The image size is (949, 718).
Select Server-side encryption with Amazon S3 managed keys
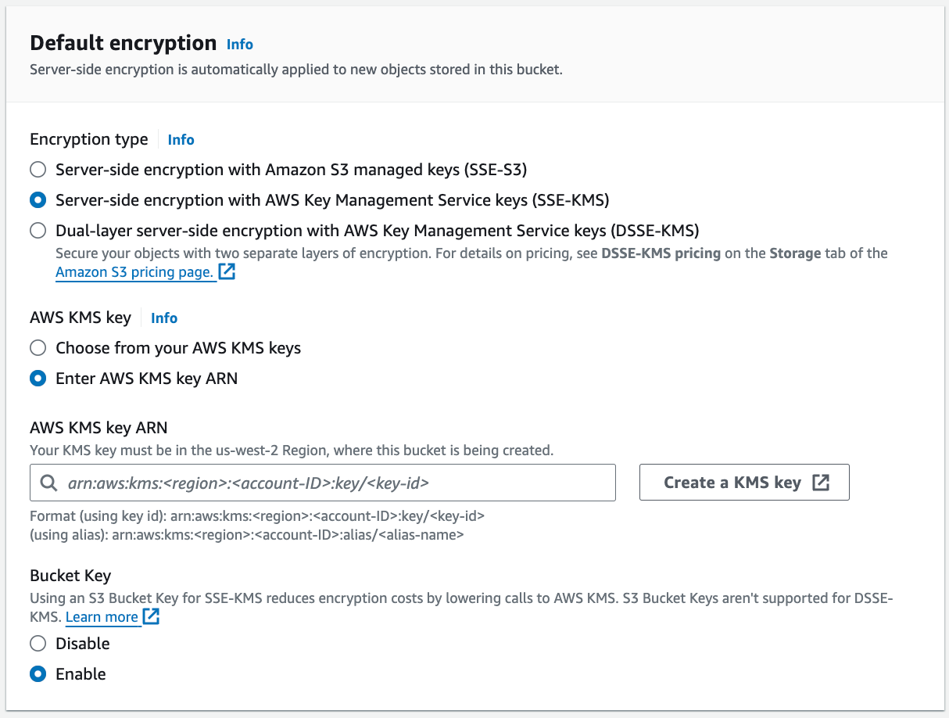38,169
